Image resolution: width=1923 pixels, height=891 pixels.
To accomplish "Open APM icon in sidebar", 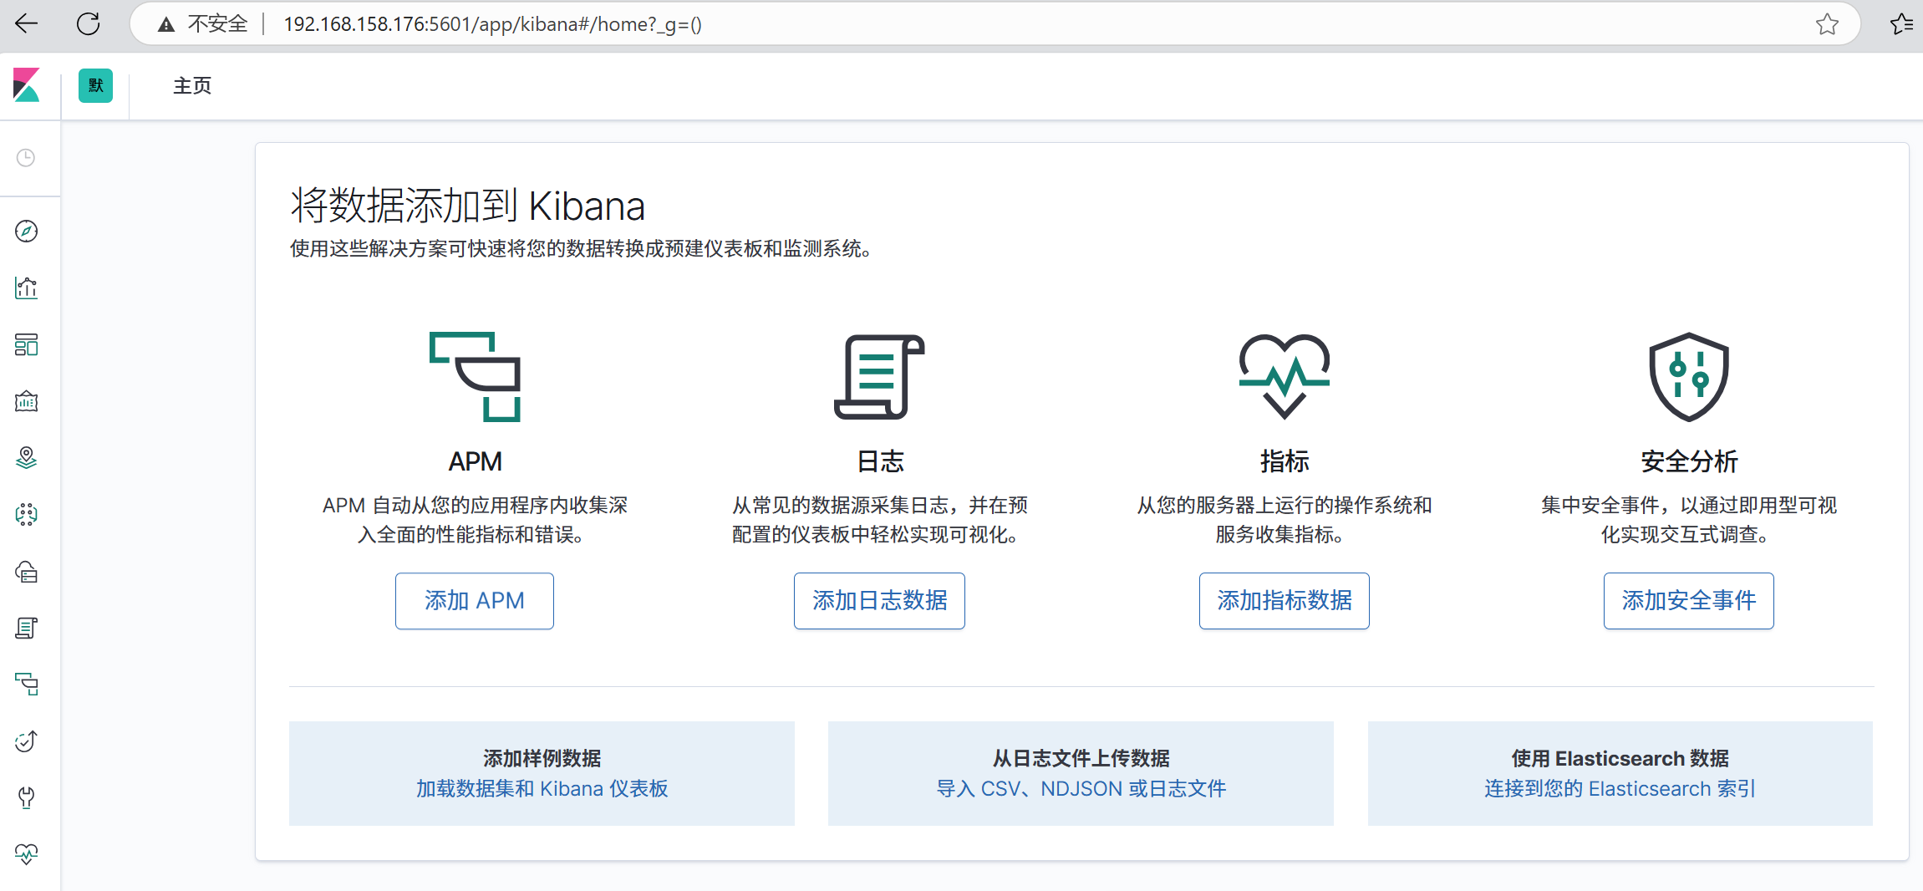I will click(26, 685).
